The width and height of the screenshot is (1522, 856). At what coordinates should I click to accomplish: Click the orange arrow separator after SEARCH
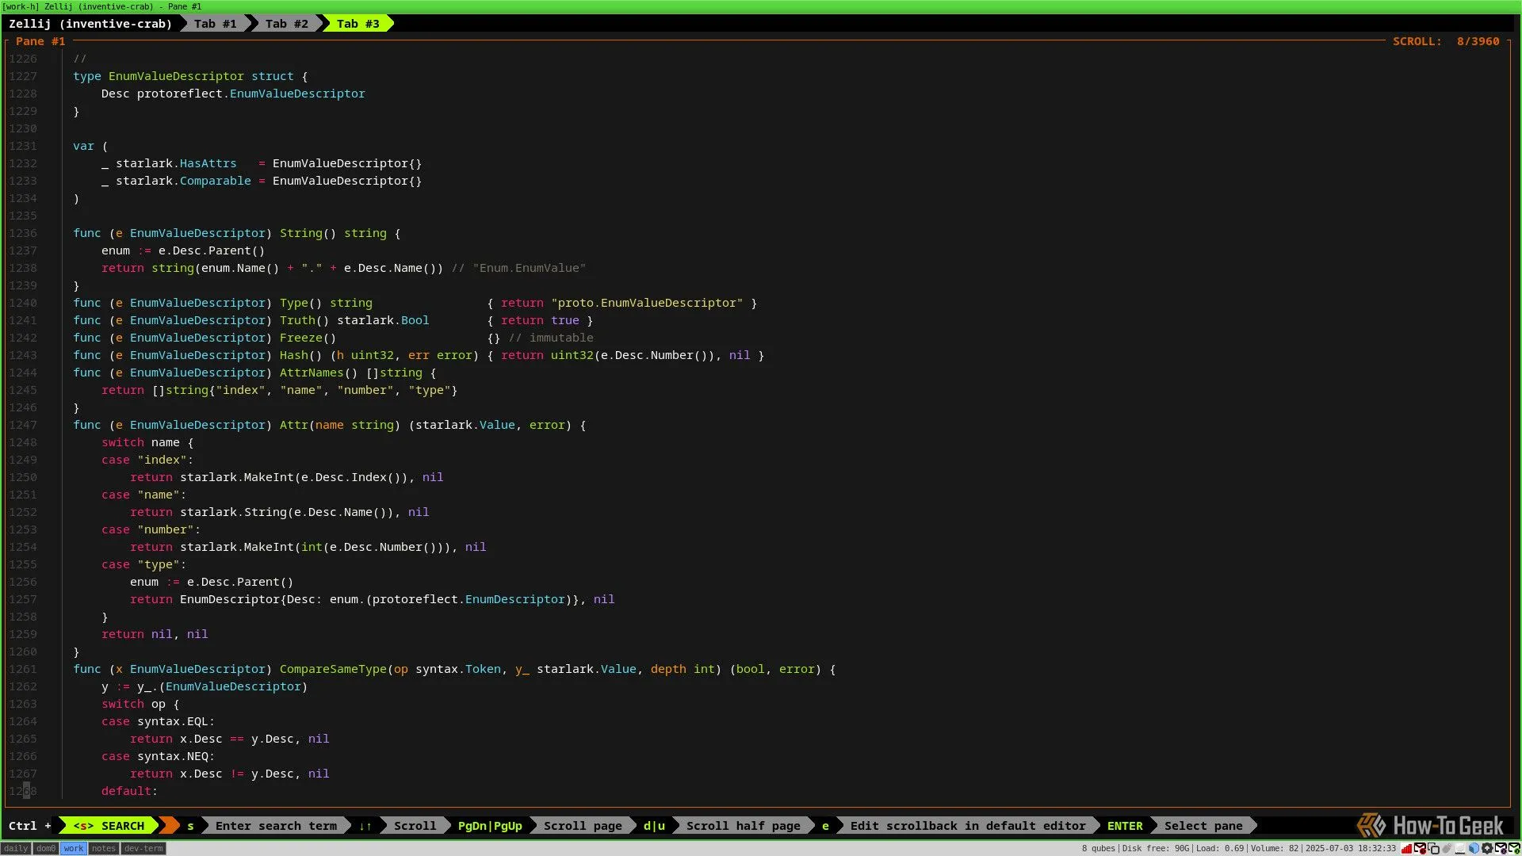tap(169, 825)
